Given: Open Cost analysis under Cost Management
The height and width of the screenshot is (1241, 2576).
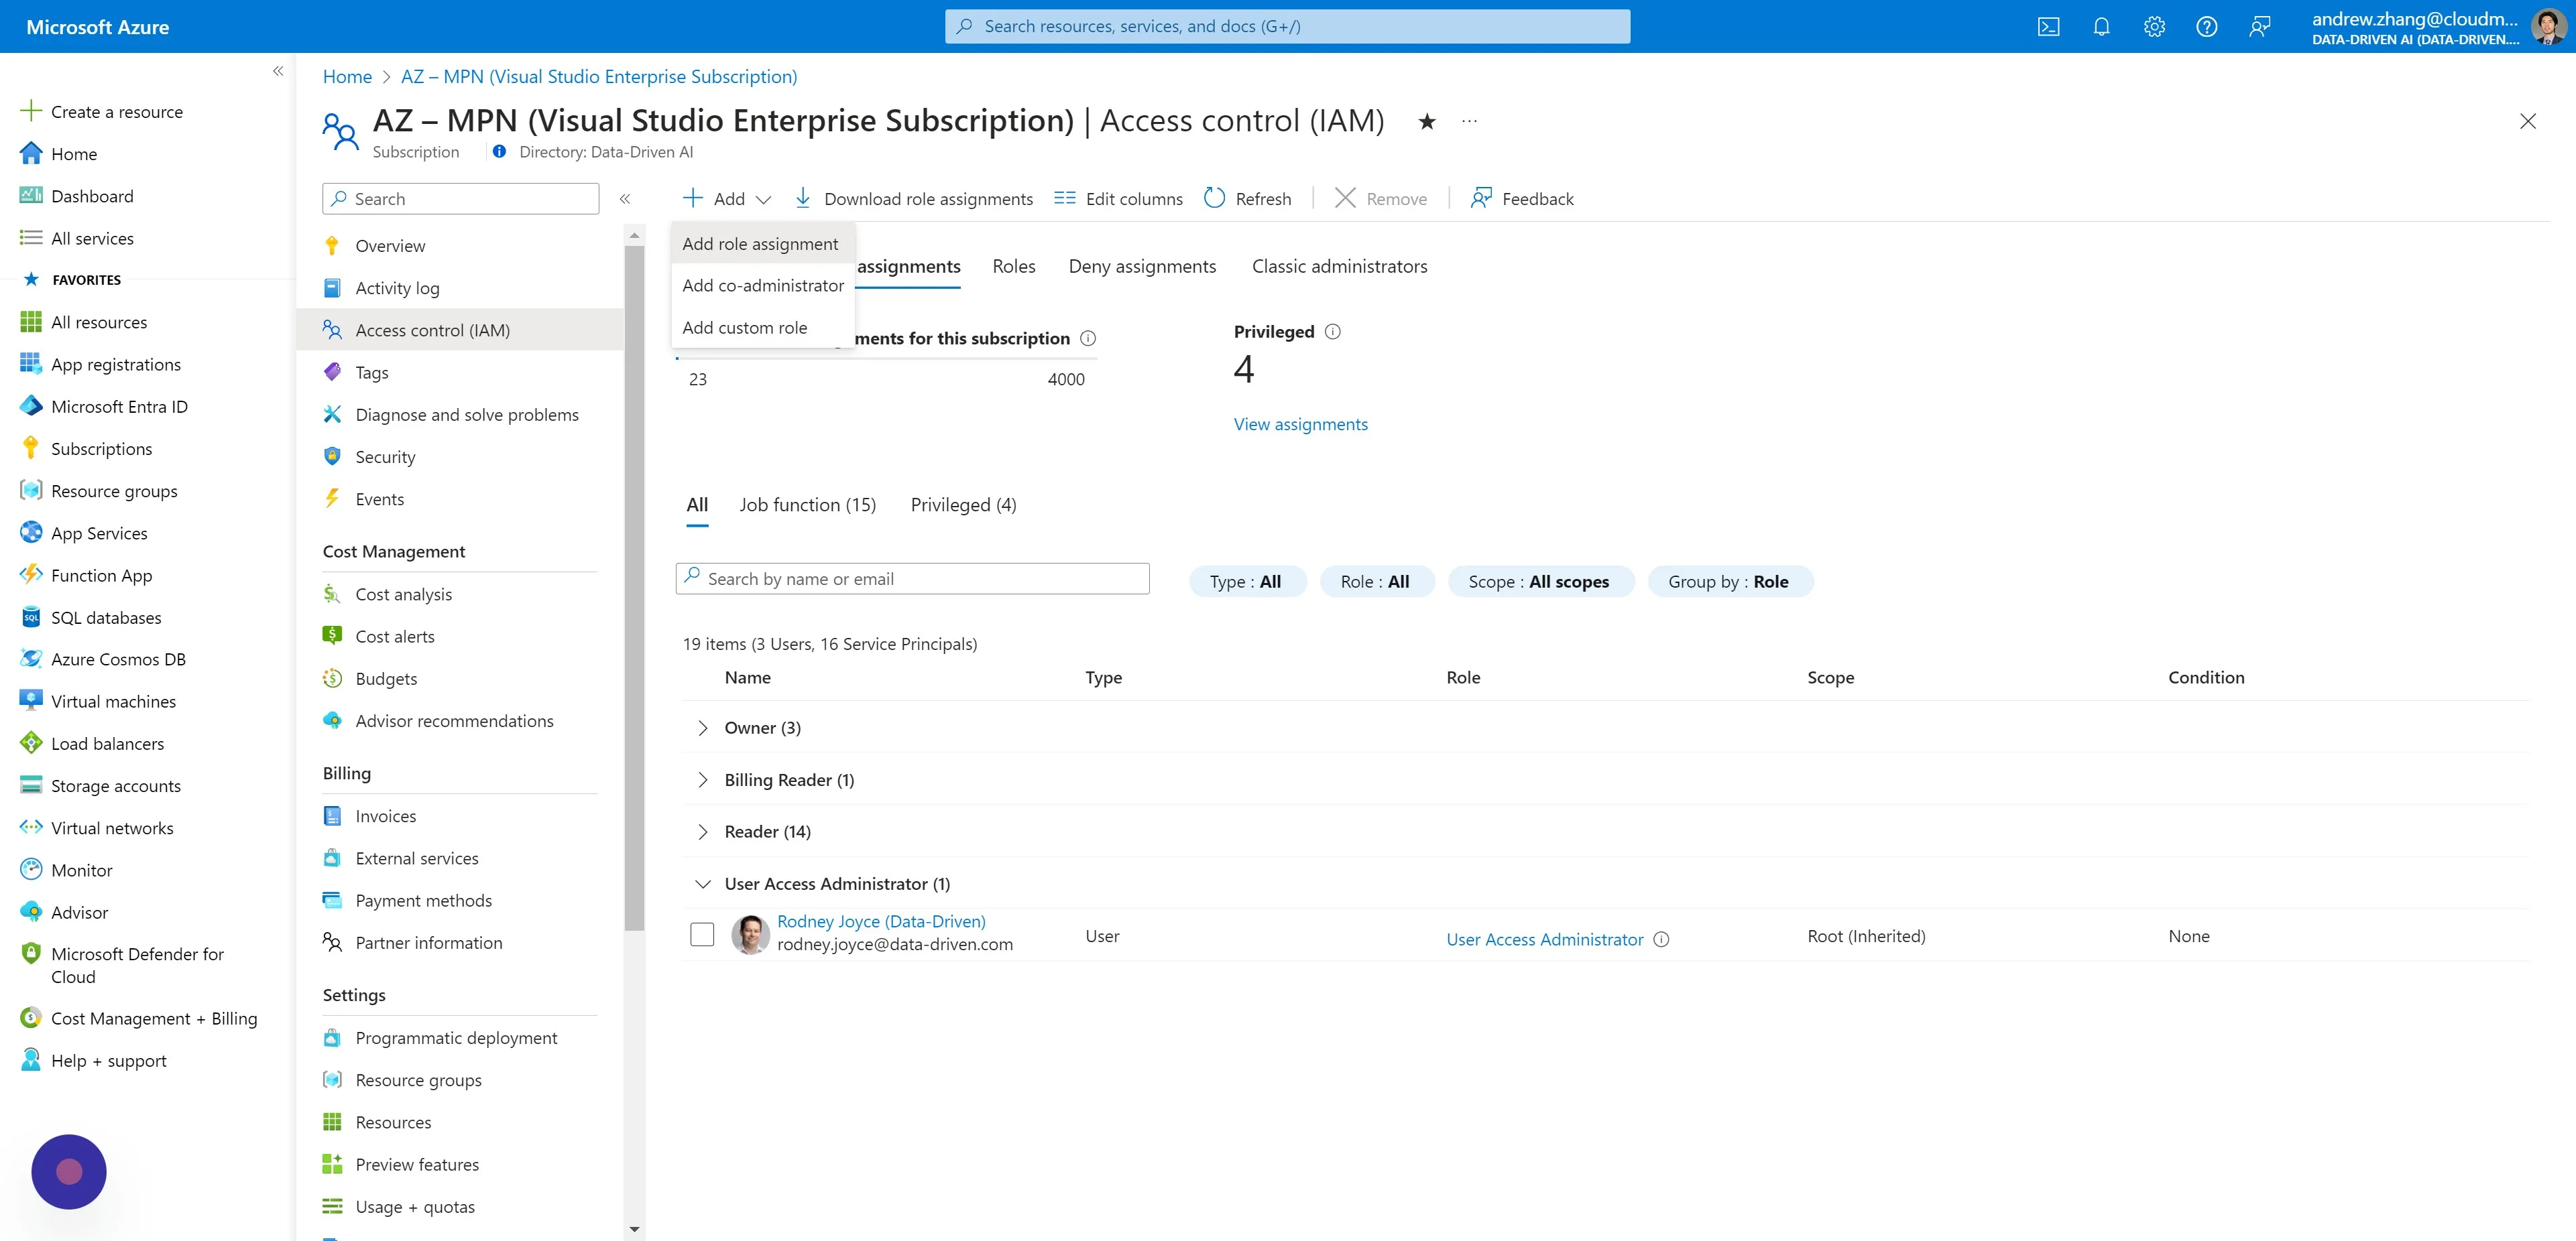Looking at the screenshot, I should [x=403, y=594].
